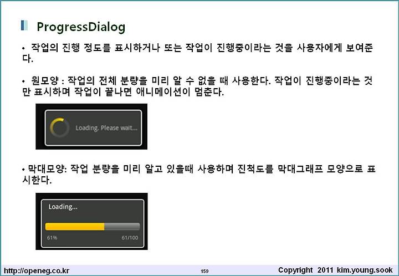Click the blue bullet icon beside ProgressDialog

[24, 25]
